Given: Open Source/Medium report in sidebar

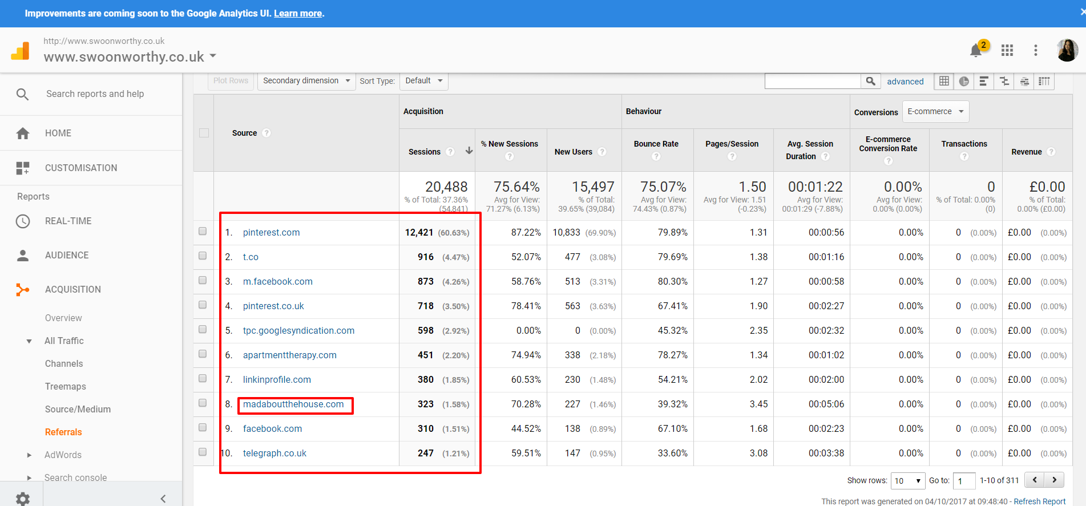Looking at the screenshot, I should pyautogui.click(x=78, y=409).
